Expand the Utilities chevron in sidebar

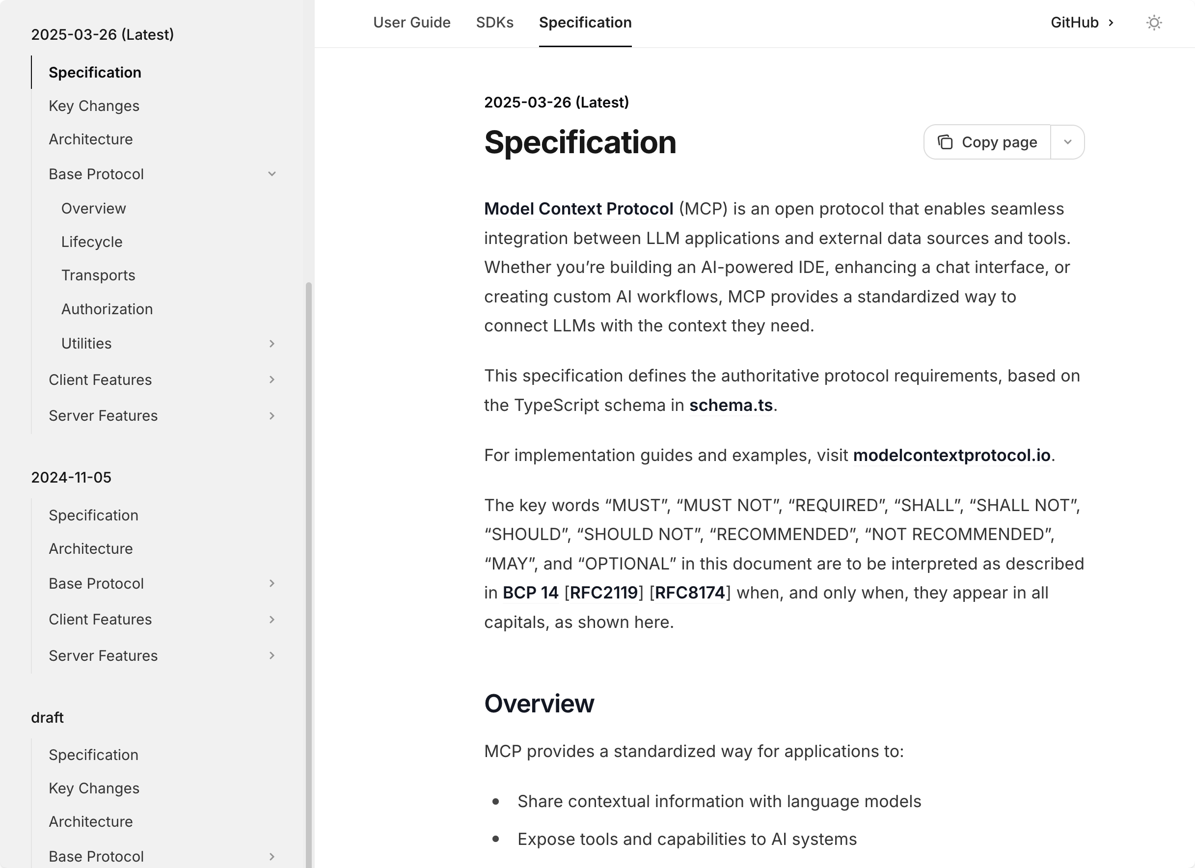coord(272,344)
